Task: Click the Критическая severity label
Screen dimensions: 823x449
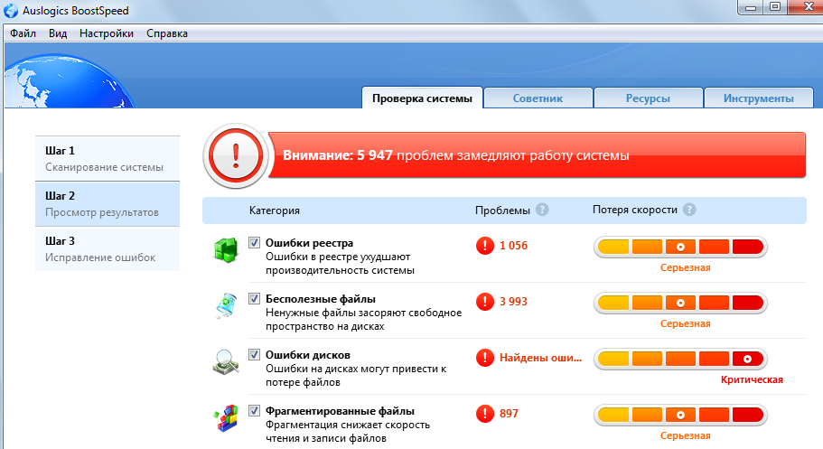Action: [752, 380]
